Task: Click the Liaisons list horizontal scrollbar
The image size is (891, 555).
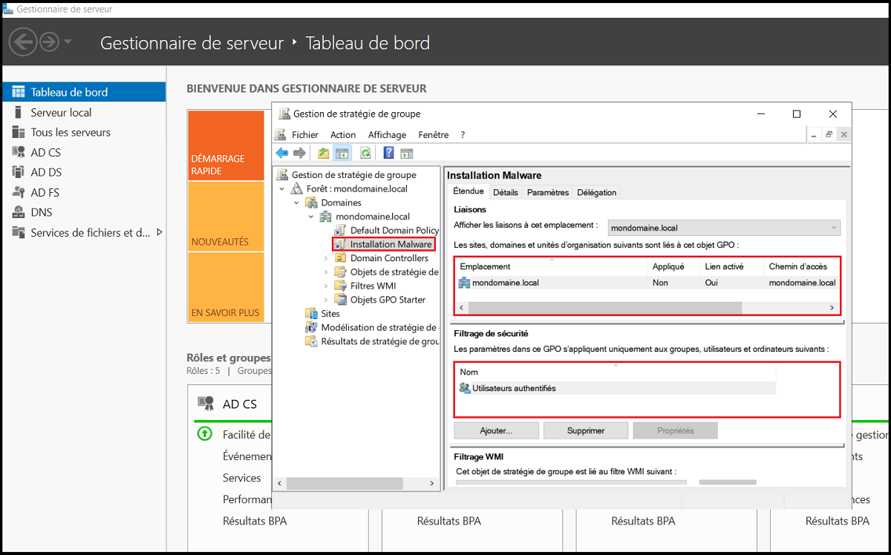Action: point(604,307)
